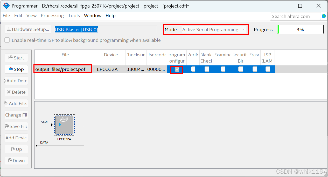Click the usercode value cell 00000...
The width and height of the screenshot is (328, 177).
click(x=157, y=69)
